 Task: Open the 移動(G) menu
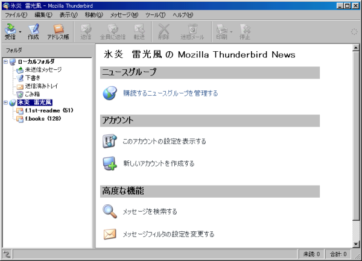tap(94, 15)
